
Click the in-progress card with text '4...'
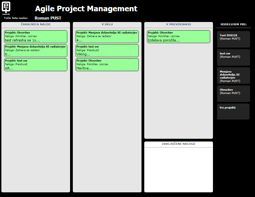click(x=107, y=37)
